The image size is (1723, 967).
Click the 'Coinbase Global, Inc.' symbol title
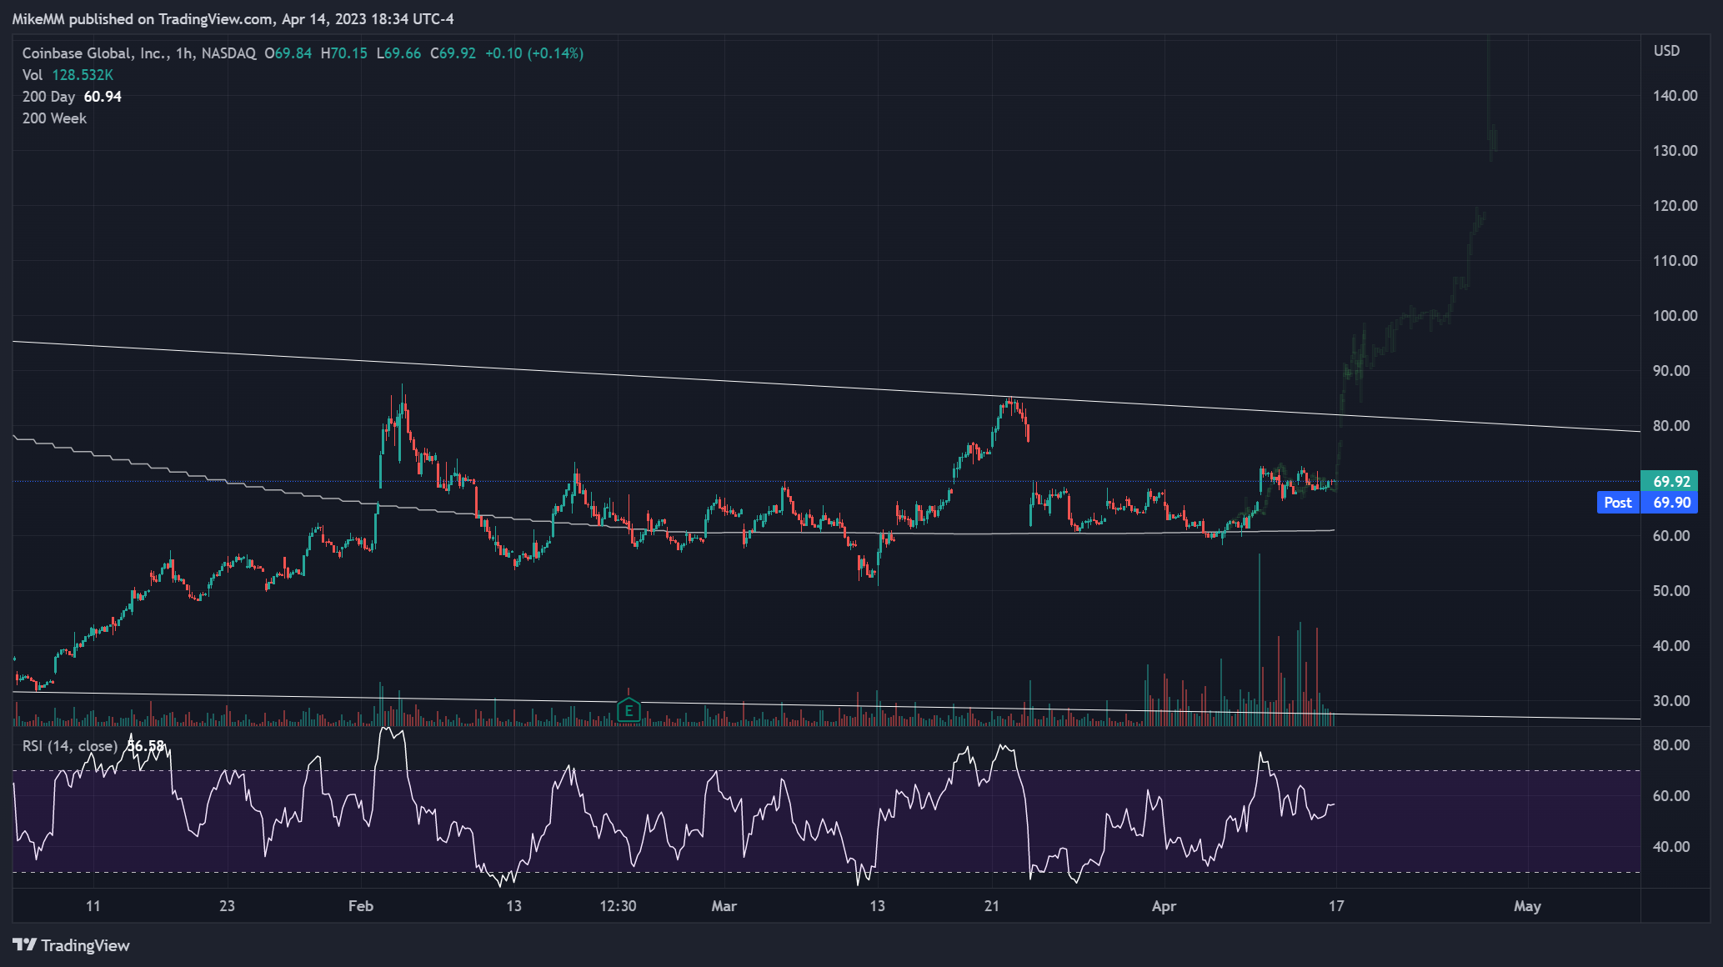pos(94,53)
